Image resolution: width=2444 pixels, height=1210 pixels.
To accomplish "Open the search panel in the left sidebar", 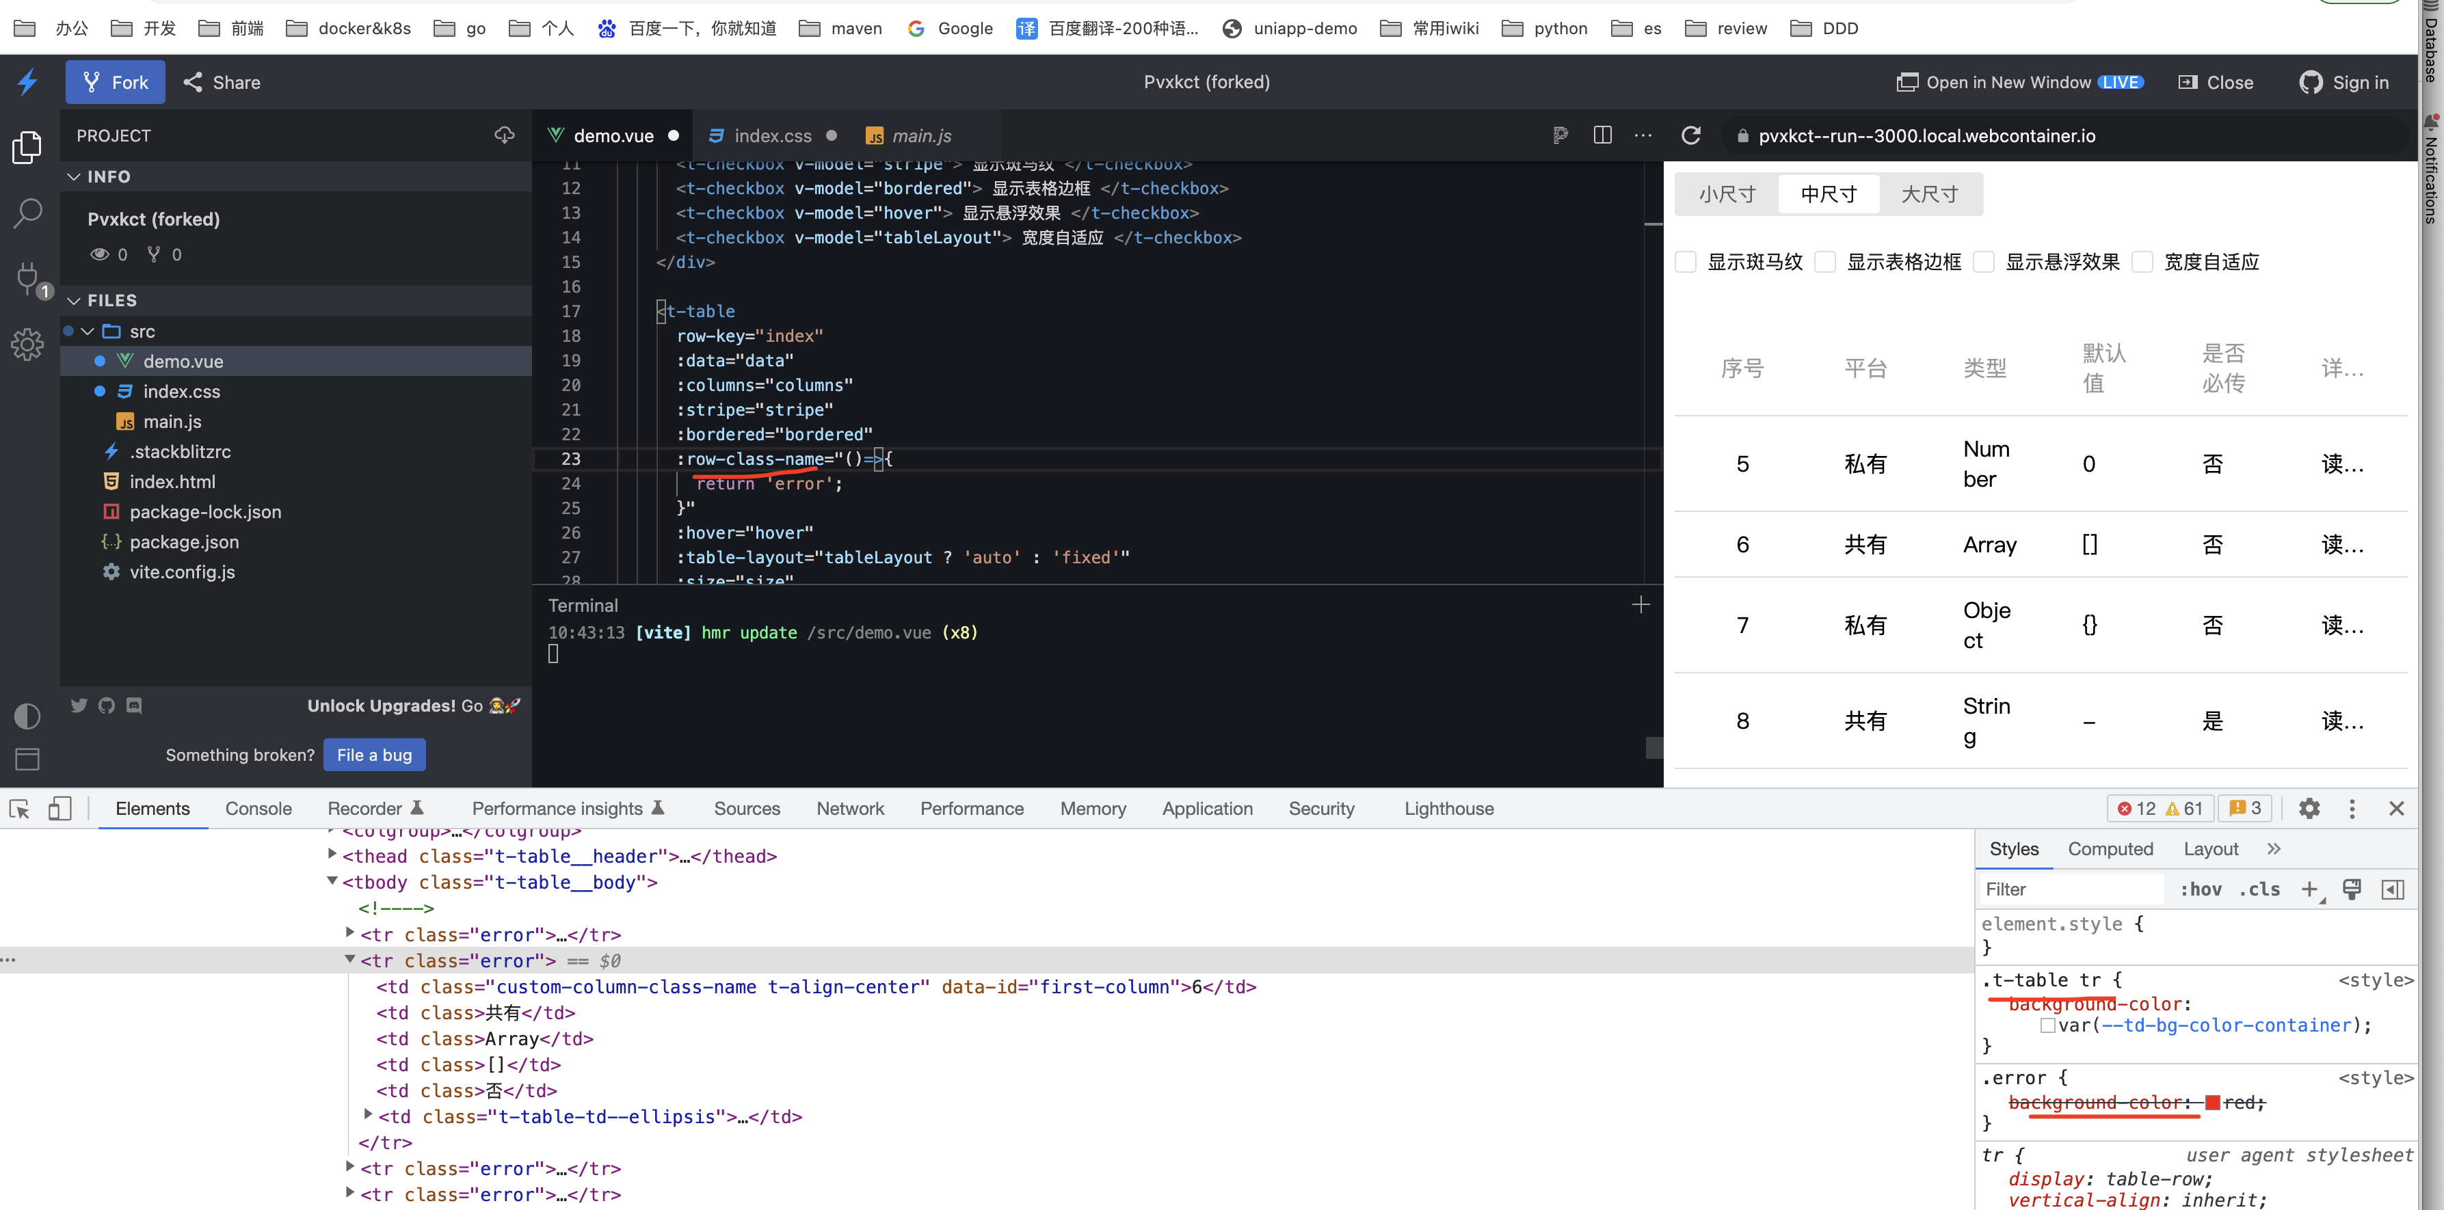I will tap(27, 213).
